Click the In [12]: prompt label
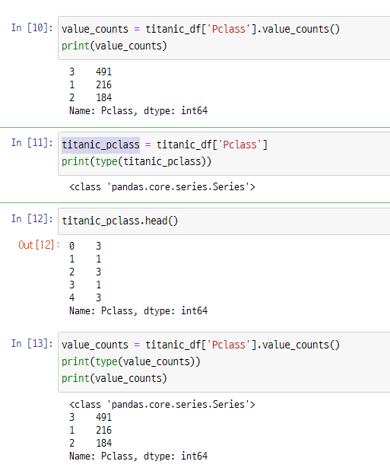Image resolution: width=390 pixels, height=474 pixels. tap(32, 218)
